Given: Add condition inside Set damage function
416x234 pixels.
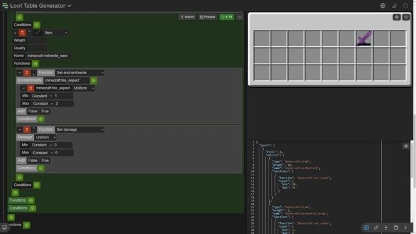Looking at the screenshot, I should [41, 168].
